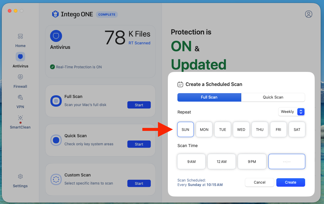Start the Custom Scan
This screenshot has height=204, width=324.
pos(139,183)
